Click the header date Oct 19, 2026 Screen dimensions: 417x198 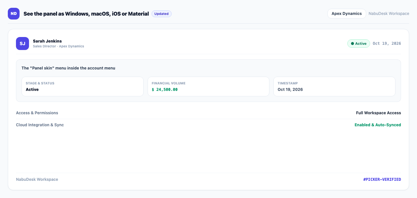pyautogui.click(x=387, y=43)
